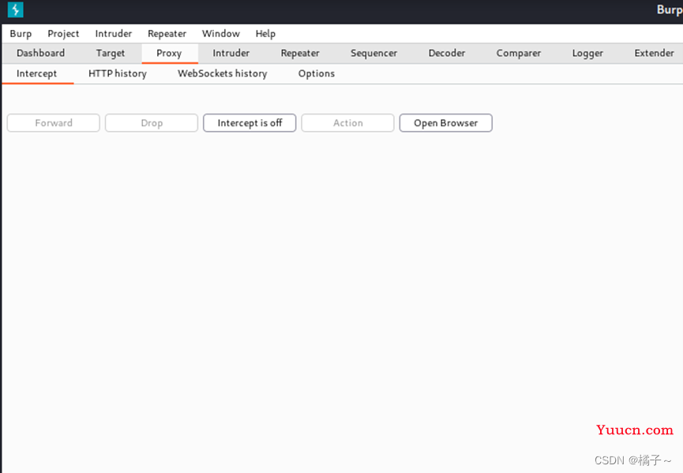This screenshot has width=683, height=473.
Task: Switch to the Extender tab
Action: pos(655,53)
